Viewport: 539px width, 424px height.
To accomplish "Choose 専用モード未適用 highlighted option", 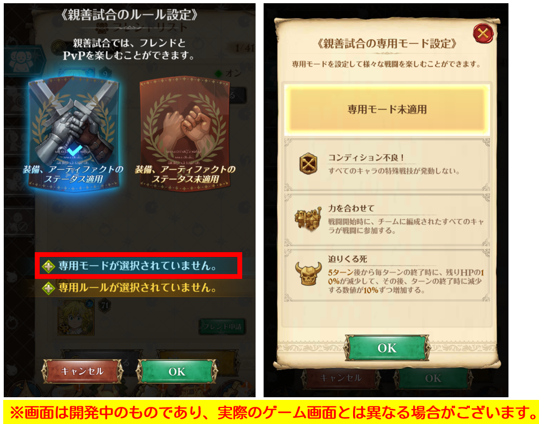I will click(387, 109).
